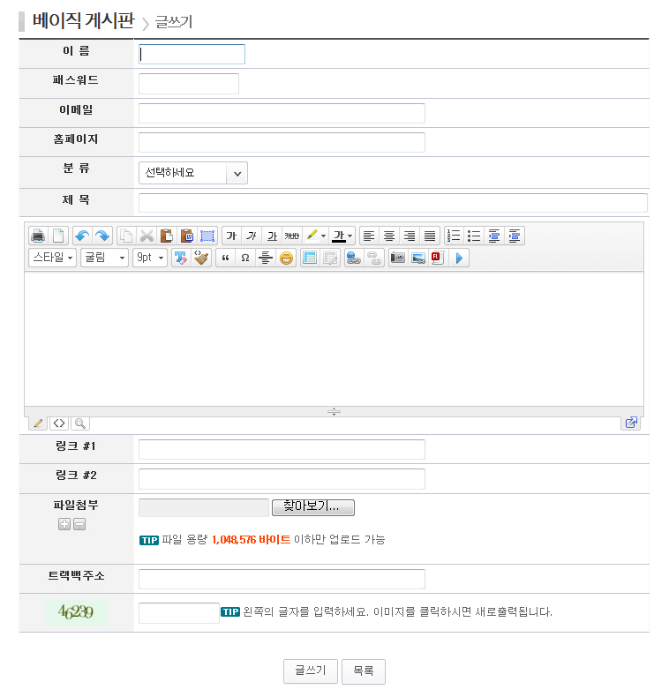Toggle strikethrough text formatting
This screenshot has width=669, height=697.
coord(292,236)
